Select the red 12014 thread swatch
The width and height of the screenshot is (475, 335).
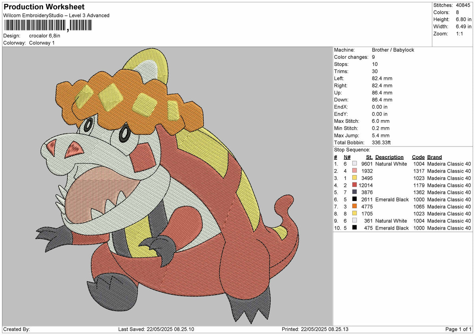pos(354,185)
